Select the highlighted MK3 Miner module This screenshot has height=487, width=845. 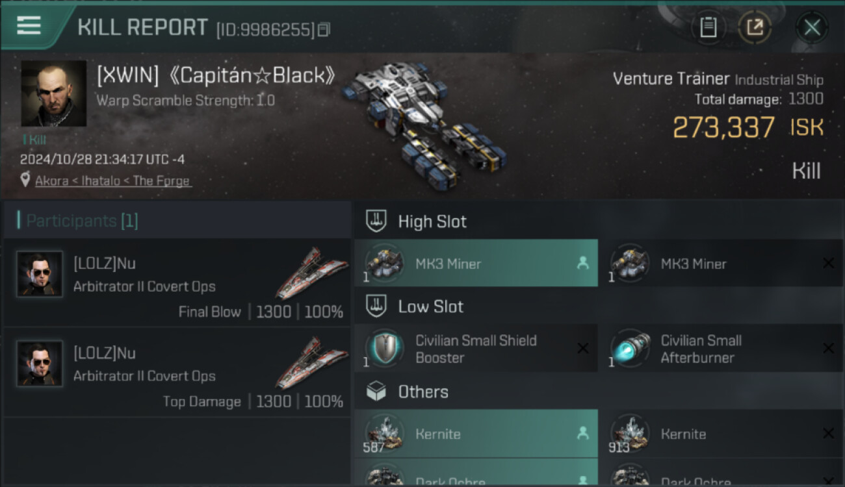pyautogui.click(x=476, y=264)
